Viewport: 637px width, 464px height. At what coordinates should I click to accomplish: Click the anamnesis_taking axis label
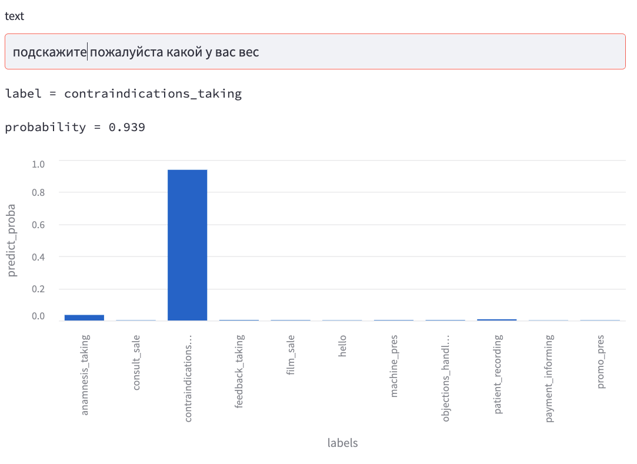pos(85,375)
